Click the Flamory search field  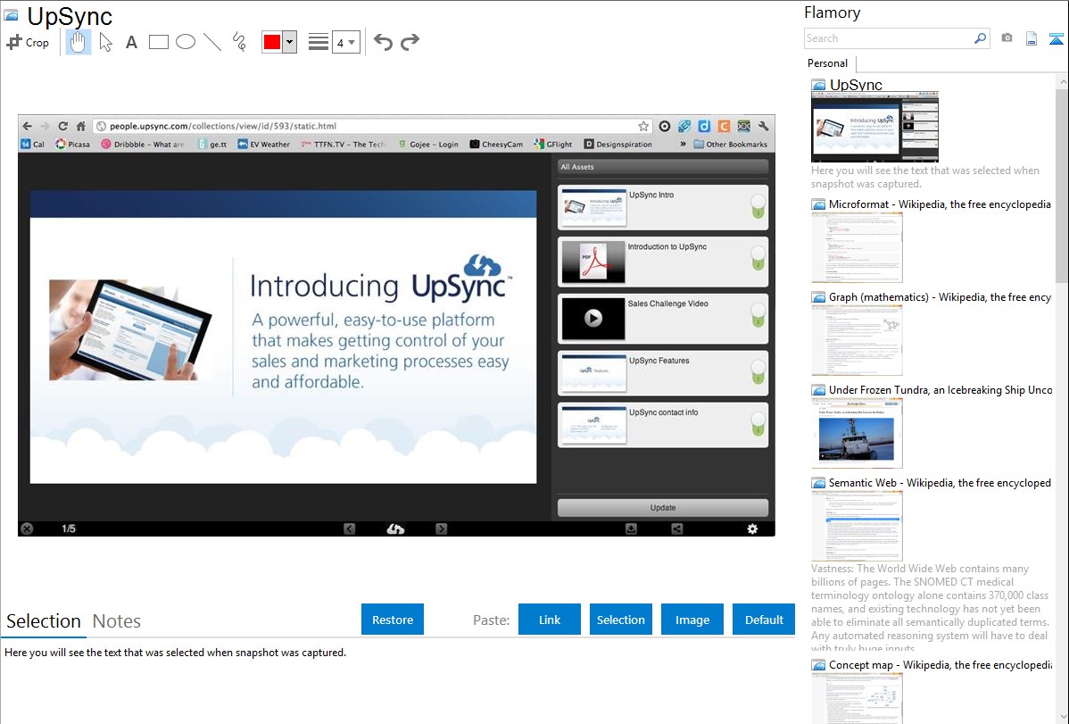(888, 38)
